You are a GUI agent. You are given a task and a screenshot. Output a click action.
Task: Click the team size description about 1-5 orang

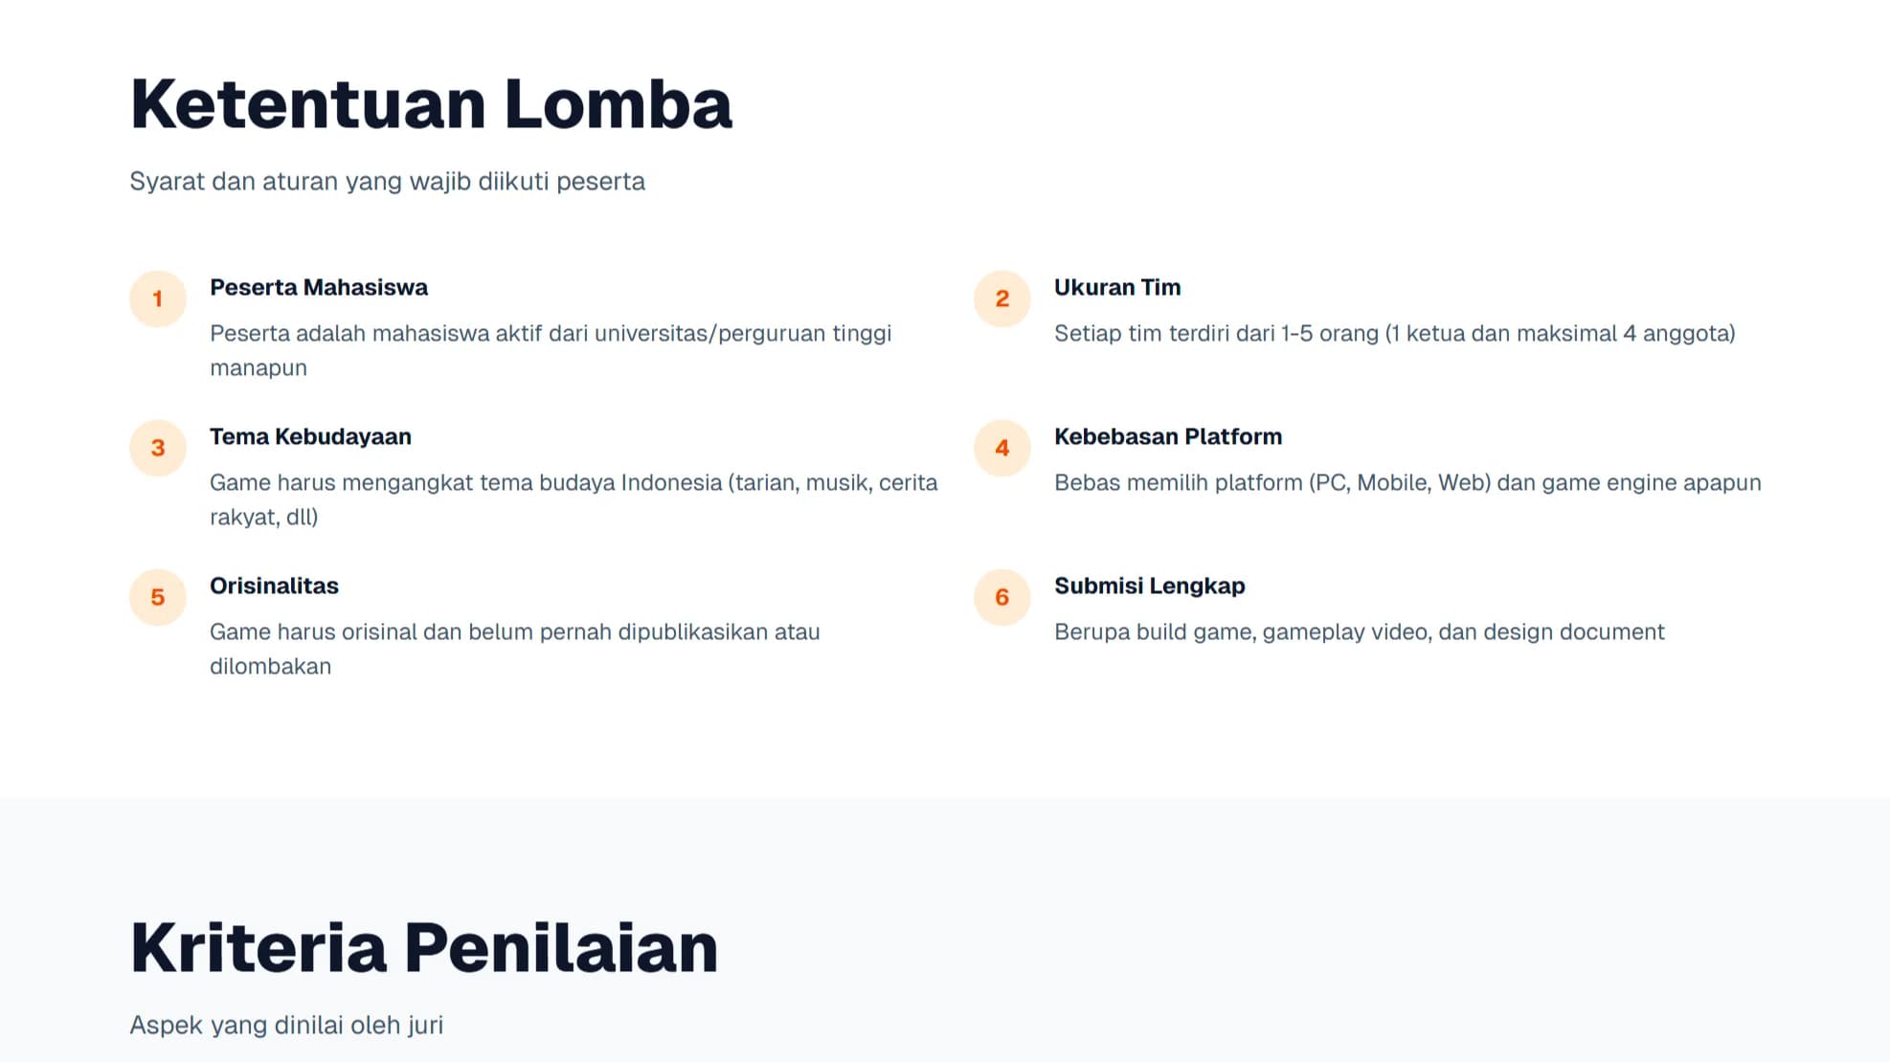pyautogui.click(x=1394, y=334)
